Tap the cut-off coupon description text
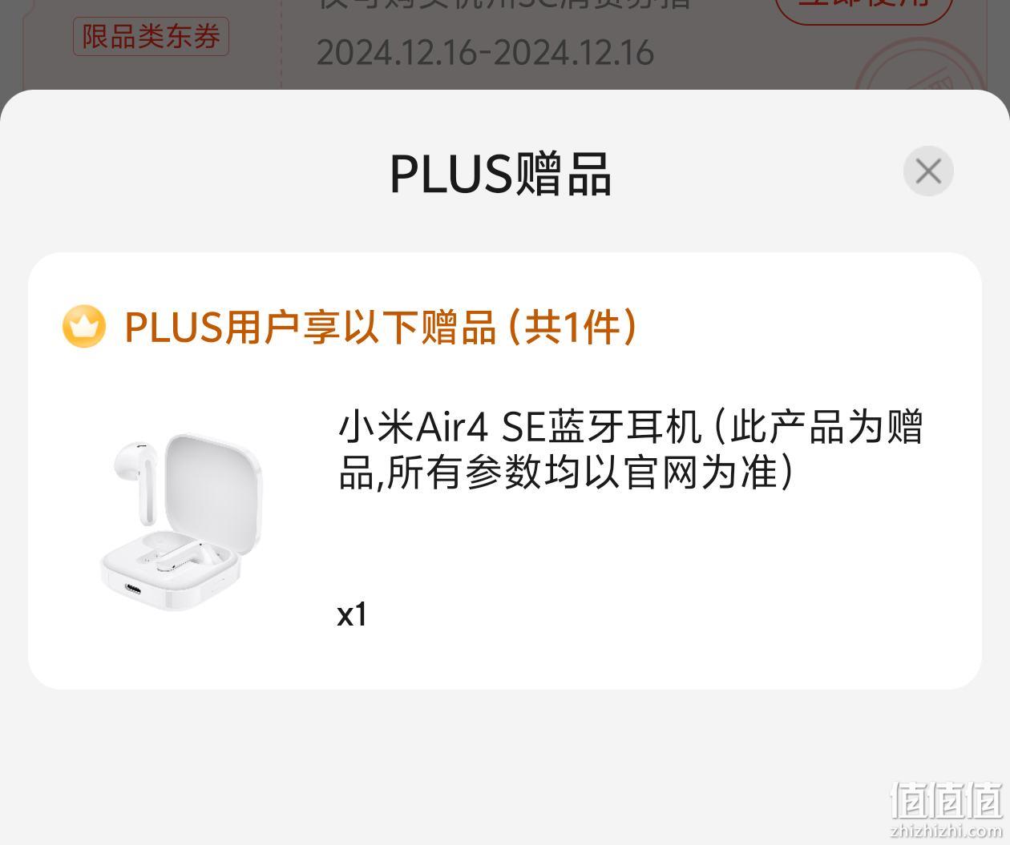 [505, 5]
